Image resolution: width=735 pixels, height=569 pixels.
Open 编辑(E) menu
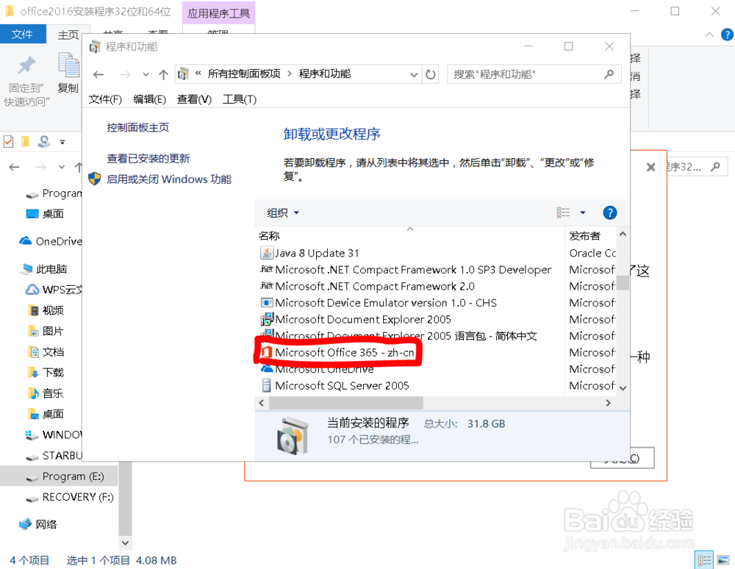(x=149, y=99)
